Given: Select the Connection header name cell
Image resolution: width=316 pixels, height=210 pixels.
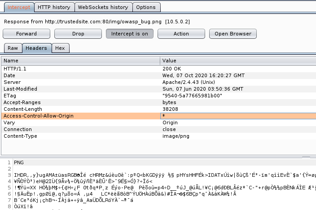Looking at the screenshot, I should (x=81, y=129).
